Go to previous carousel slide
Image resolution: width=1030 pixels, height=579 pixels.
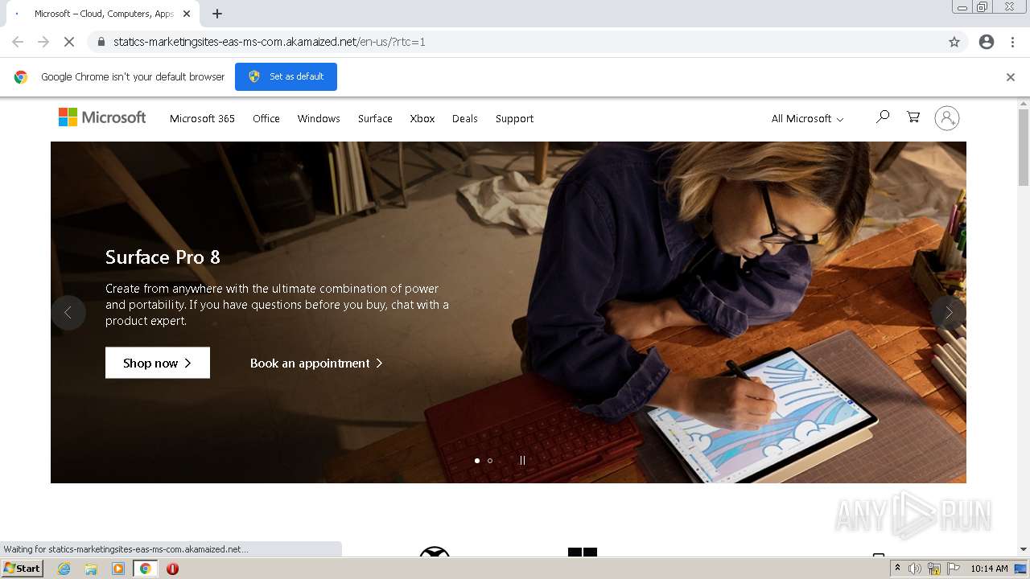point(68,313)
